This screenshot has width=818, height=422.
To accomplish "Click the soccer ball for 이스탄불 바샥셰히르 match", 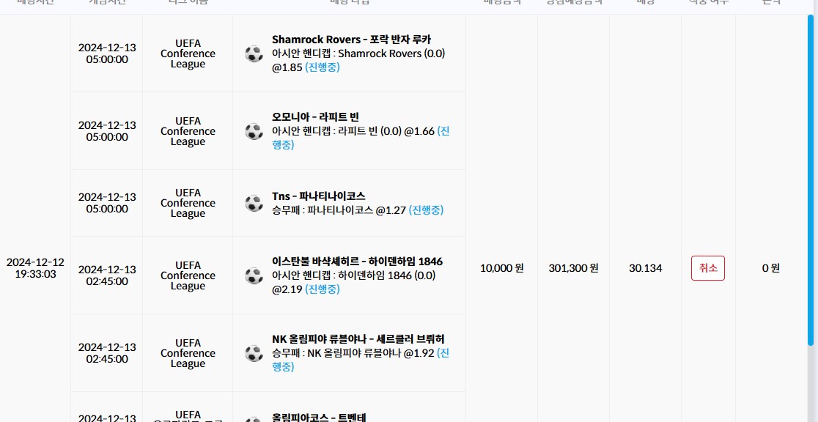I will (254, 275).
